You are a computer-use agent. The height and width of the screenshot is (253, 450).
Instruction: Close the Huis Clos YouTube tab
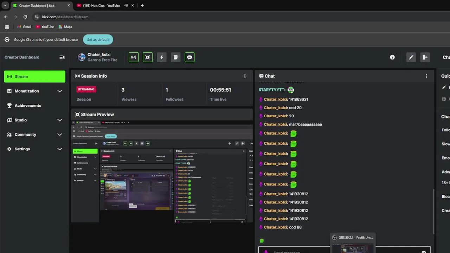point(133,5)
